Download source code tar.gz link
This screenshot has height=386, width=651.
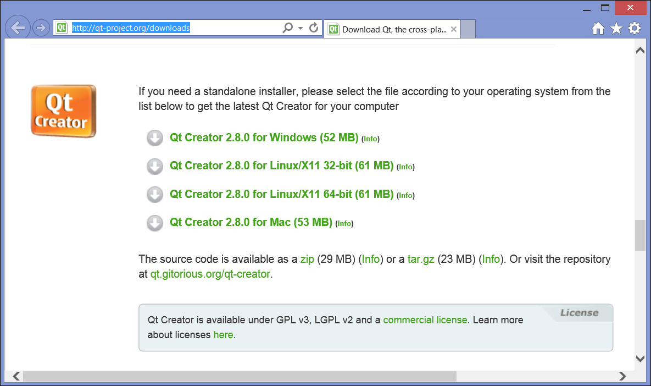(x=421, y=260)
